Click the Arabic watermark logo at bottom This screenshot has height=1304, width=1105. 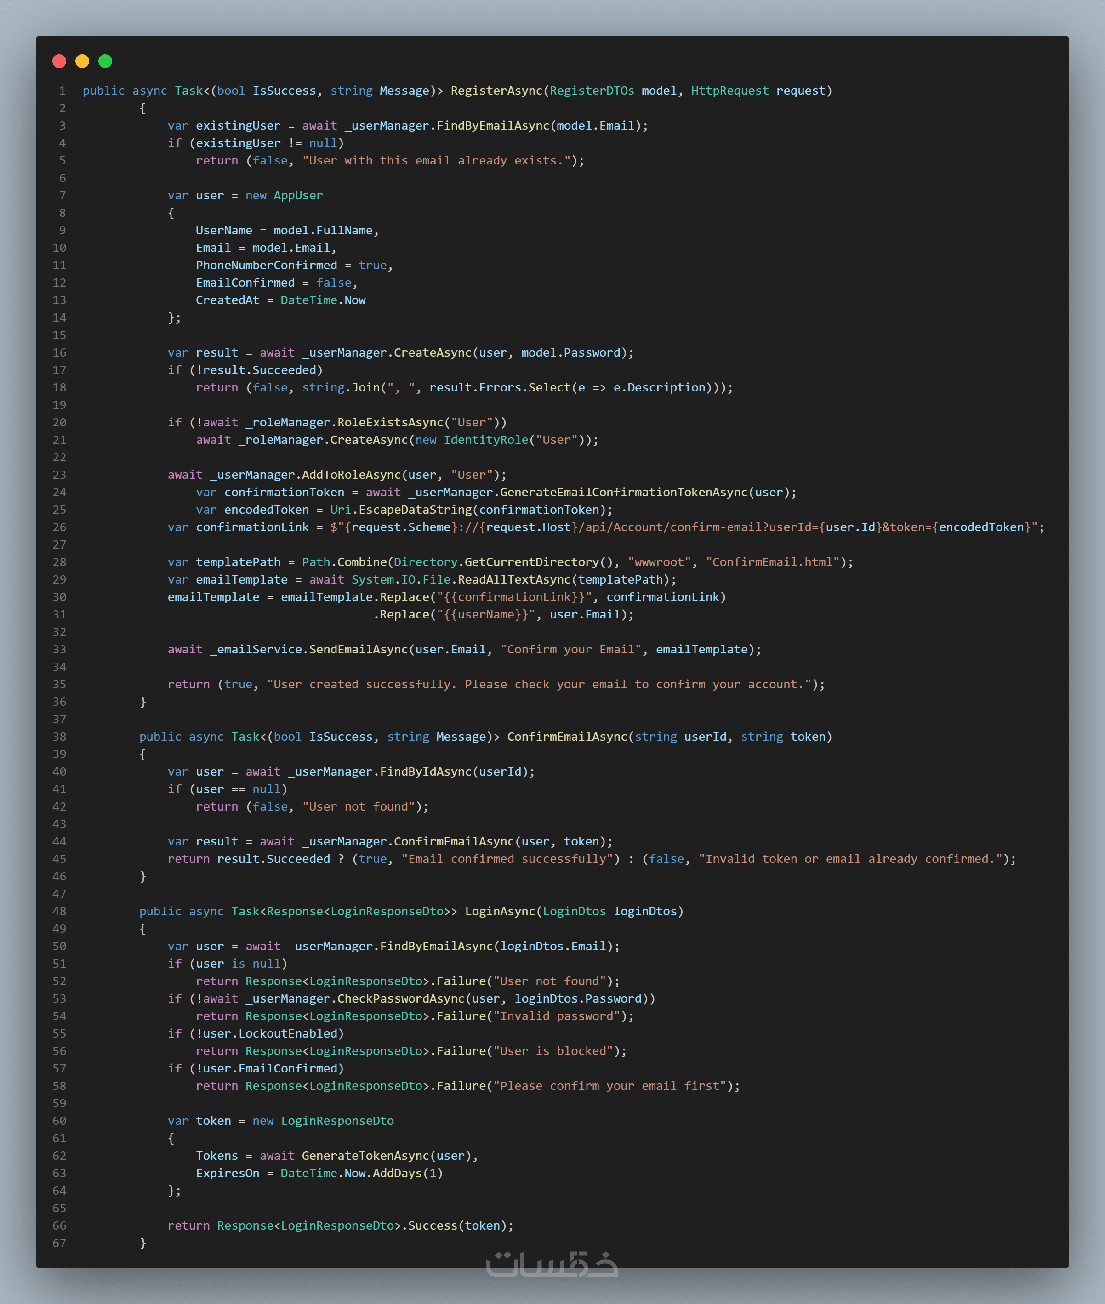point(552,1264)
